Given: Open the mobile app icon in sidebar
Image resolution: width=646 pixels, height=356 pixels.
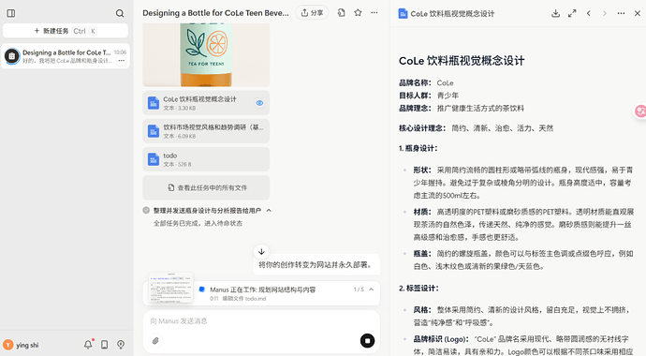Looking at the screenshot, I should (105, 345).
